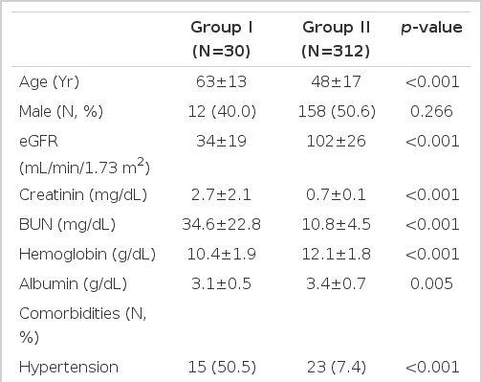481x382 pixels.
Task: Click the 0.005 albumin p-value
Action: click(x=431, y=283)
